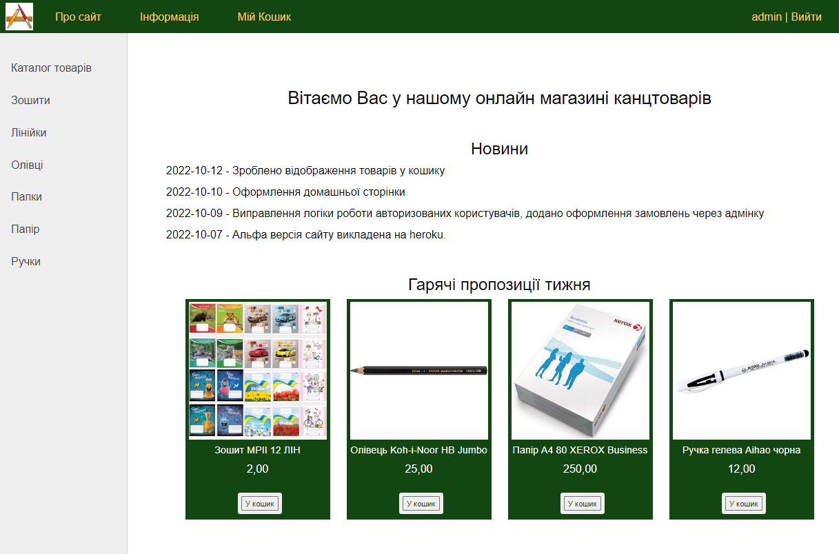Select the Папки category

28,196
